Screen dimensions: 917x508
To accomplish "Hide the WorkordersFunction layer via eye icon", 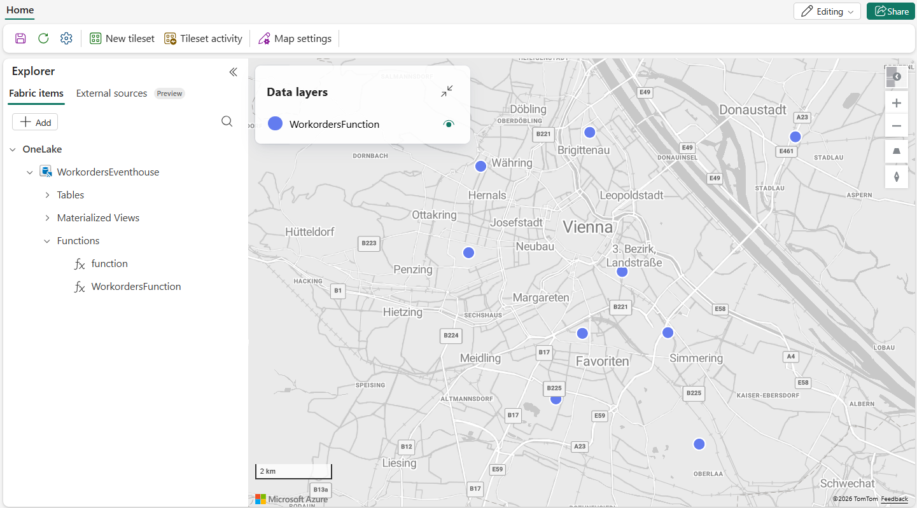I will tap(449, 124).
